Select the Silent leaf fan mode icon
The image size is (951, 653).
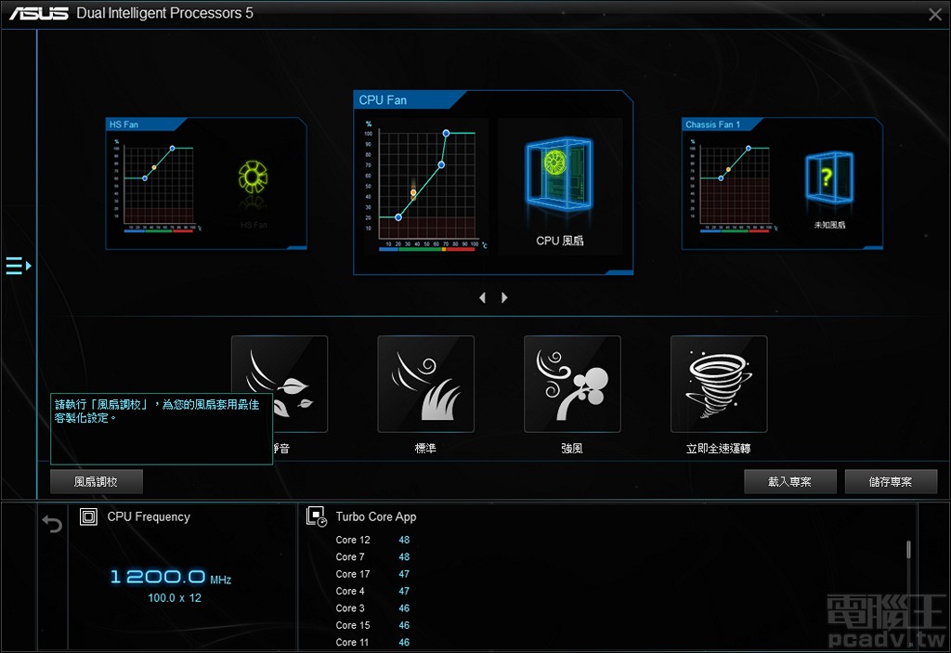tap(280, 383)
